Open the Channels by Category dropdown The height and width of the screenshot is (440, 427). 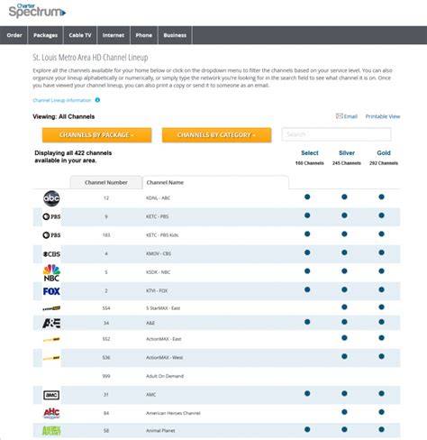tap(217, 135)
